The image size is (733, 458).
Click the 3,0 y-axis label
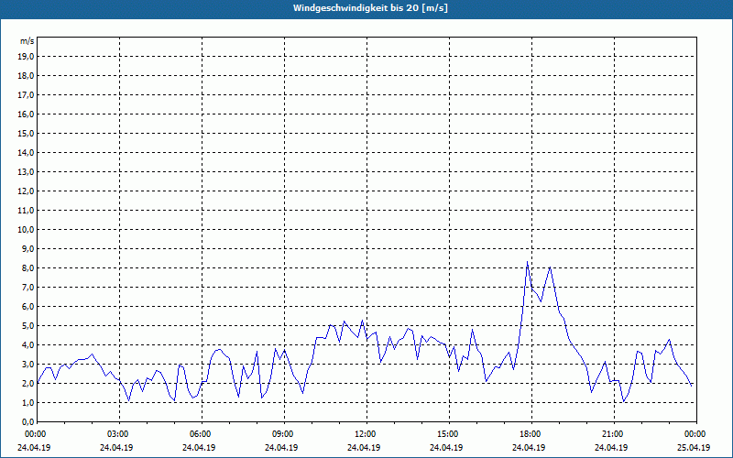28,364
